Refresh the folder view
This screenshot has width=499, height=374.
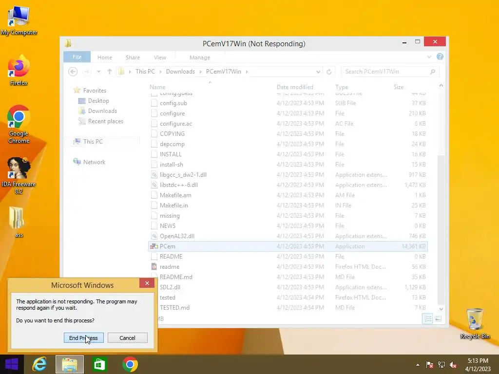coord(329,72)
